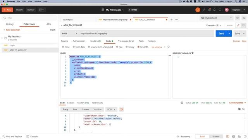Expand the Send button arrow
The image size is (248, 139).
pyautogui.click(x=229, y=34)
